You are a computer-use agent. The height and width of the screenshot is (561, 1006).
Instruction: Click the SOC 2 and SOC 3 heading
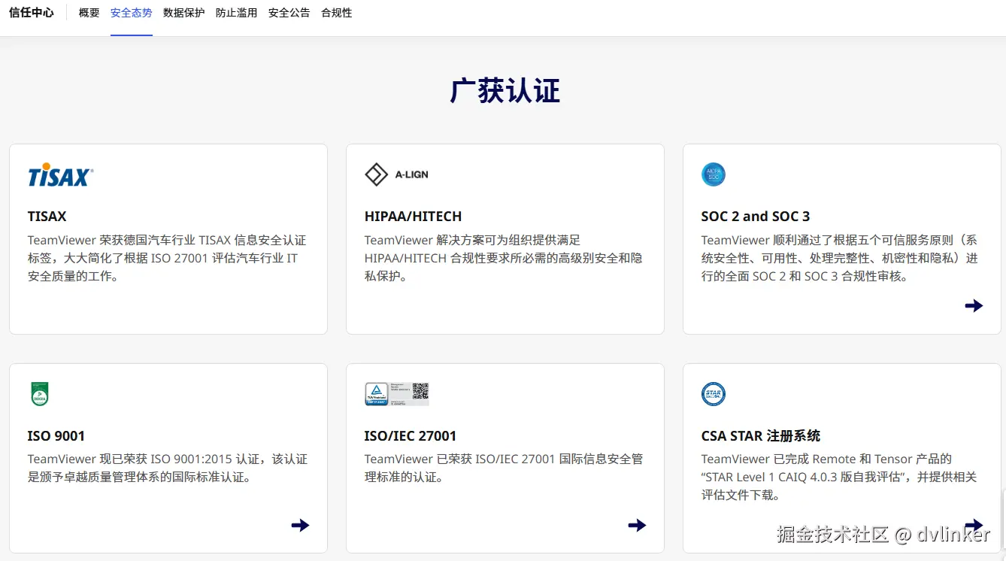click(756, 217)
